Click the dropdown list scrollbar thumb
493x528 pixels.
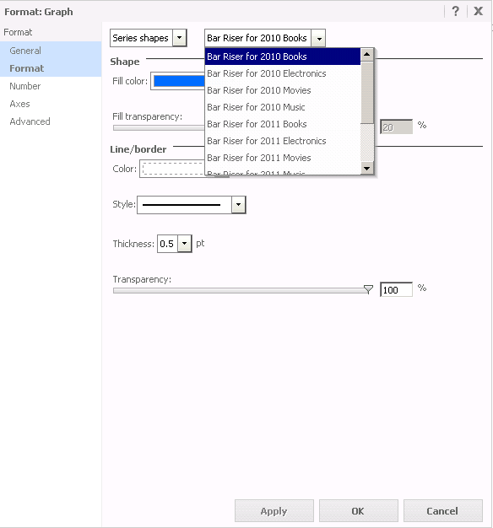pos(367,92)
